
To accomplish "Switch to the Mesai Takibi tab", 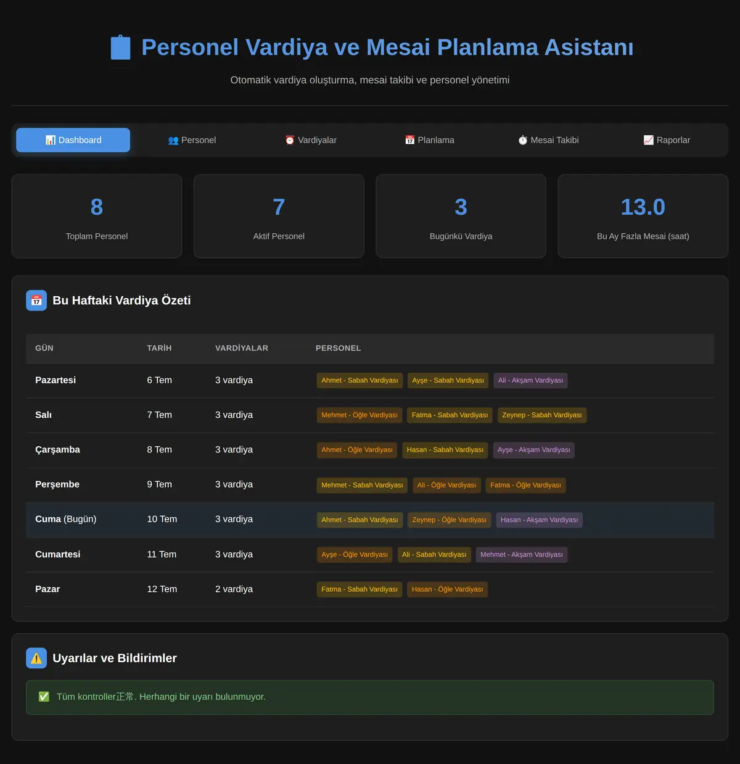I will click(x=548, y=140).
